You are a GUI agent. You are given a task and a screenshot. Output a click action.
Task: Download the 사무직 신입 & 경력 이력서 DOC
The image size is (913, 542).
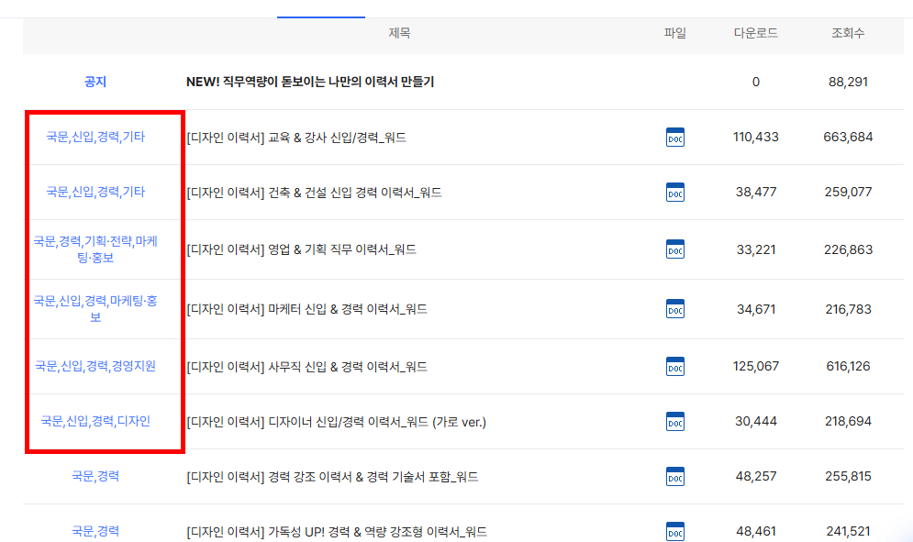point(675,365)
